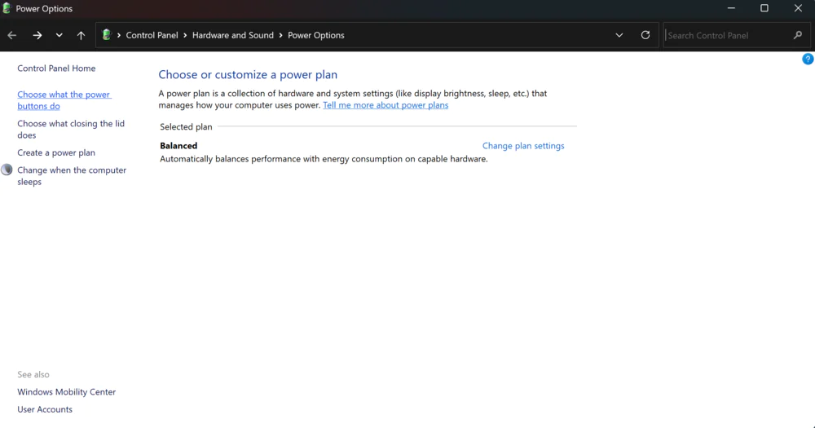
Task: Click Create a power plan
Action: tap(56, 152)
